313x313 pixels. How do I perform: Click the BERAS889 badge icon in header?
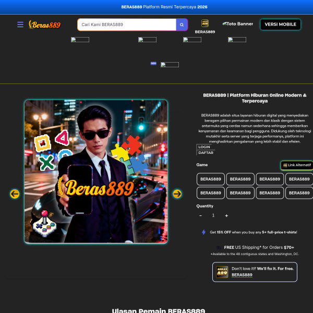pyautogui.click(x=205, y=23)
